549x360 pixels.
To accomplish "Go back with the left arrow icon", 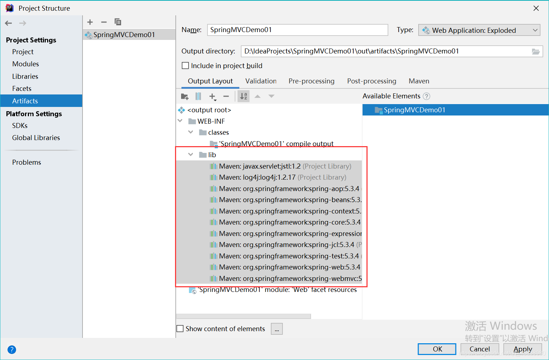I will (9, 23).
